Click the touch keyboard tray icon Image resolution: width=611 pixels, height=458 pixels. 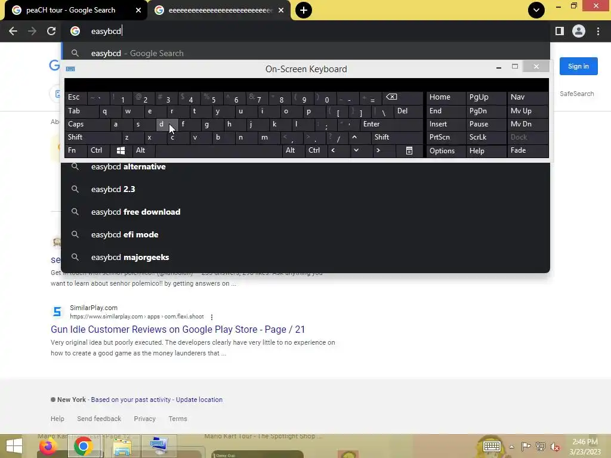pos(492,446)
